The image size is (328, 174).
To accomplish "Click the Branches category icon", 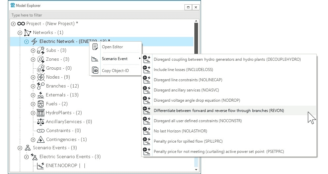I will pos(41,86).
